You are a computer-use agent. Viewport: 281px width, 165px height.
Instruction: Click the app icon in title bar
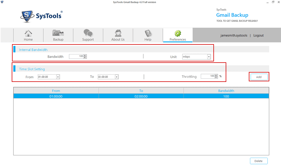(2, 2)
